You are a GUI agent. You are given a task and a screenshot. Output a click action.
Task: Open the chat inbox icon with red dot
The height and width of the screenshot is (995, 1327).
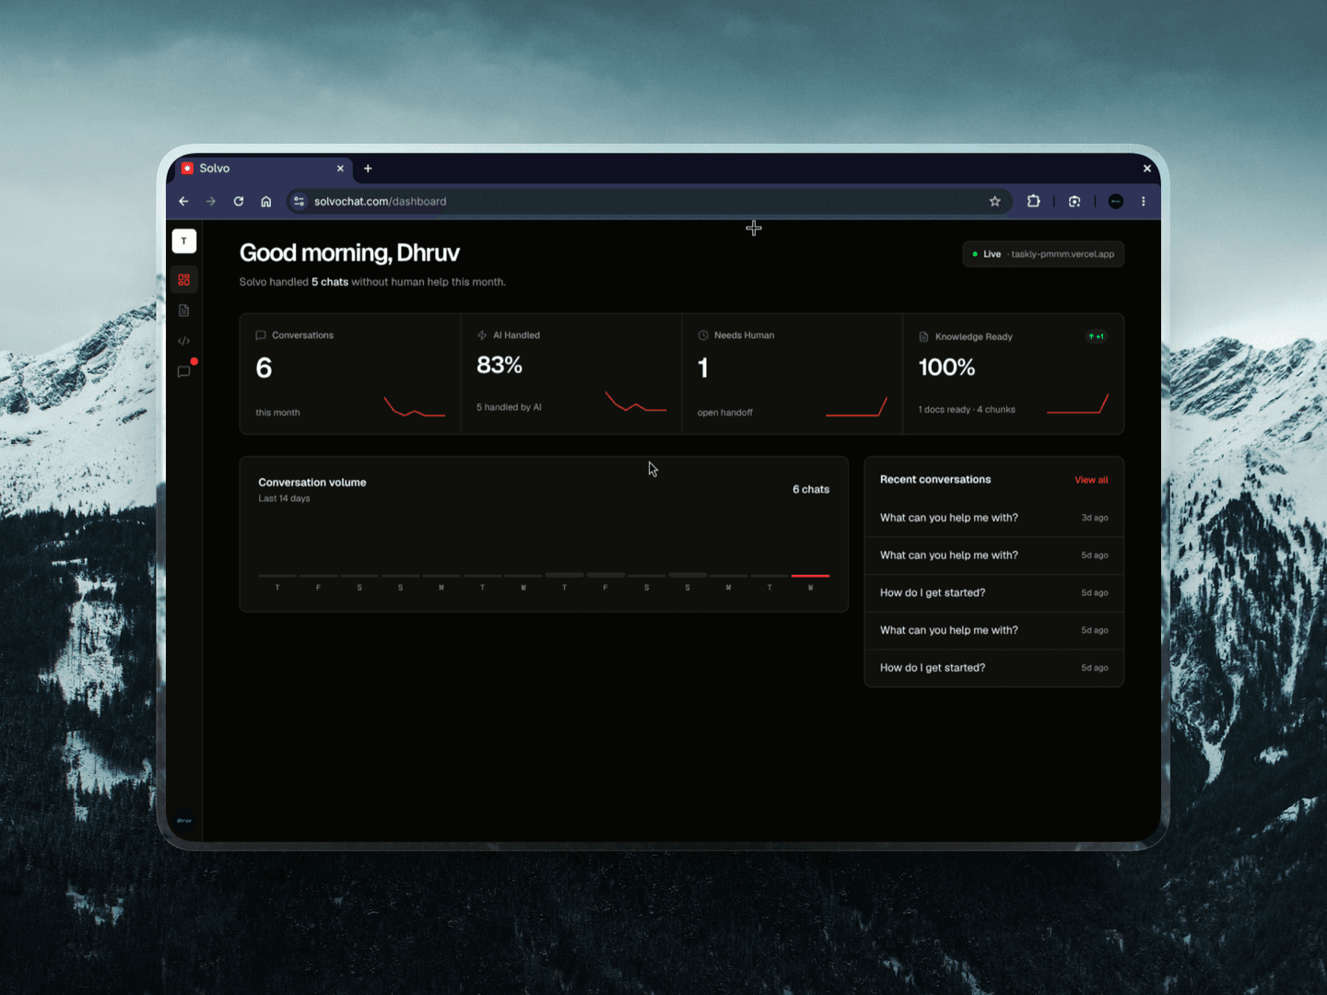point(184,371)
